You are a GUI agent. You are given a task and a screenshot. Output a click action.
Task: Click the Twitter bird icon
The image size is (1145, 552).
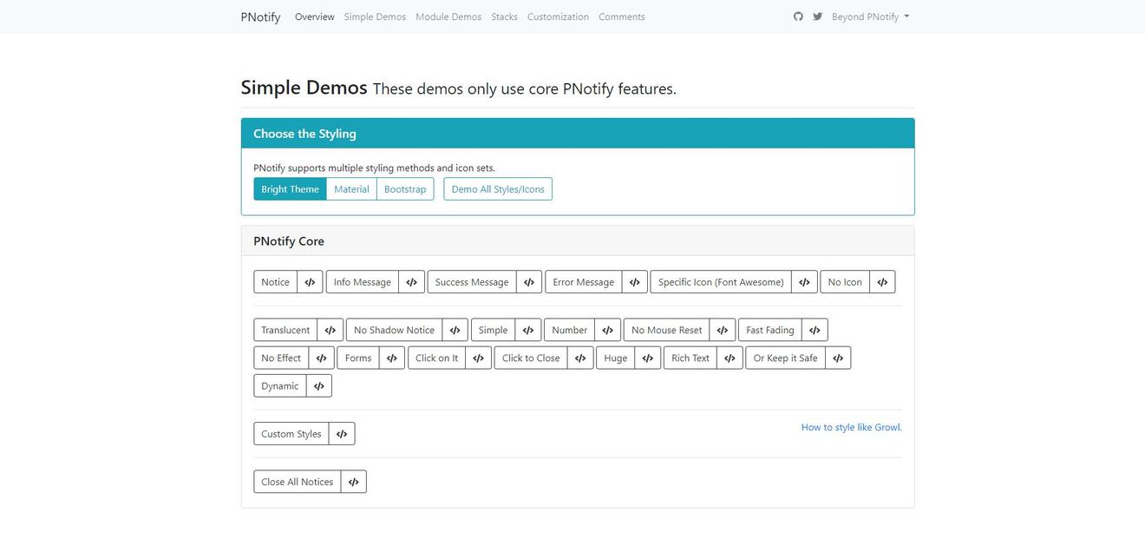point(817,16)
